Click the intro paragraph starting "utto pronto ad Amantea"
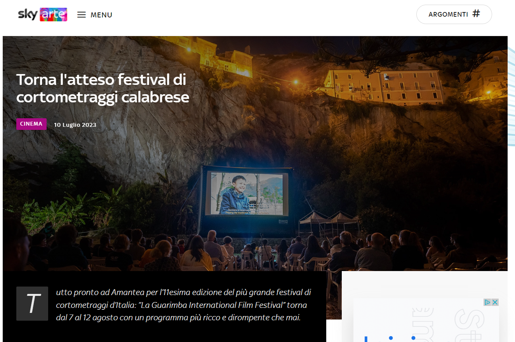515x342 pixels. (x=183, y=305)
